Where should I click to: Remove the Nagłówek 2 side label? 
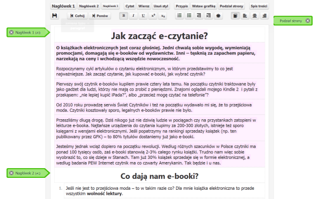point(11,173)
